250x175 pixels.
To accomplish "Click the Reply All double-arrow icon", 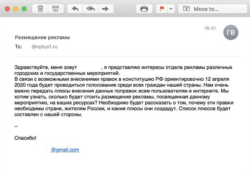I will coord(90,9).
